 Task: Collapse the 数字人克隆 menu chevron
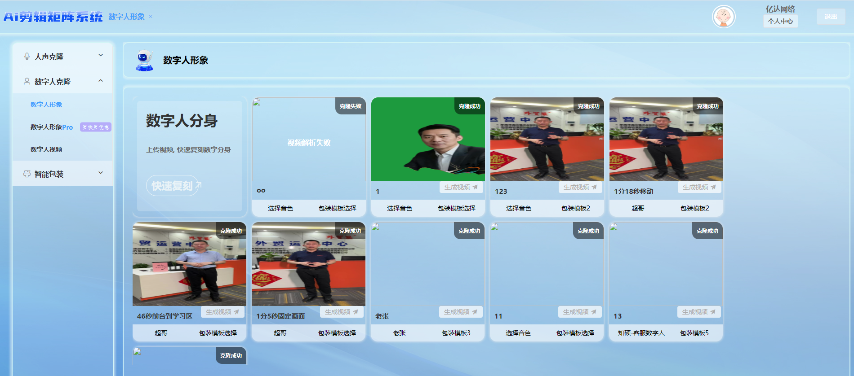coord(101,81)
